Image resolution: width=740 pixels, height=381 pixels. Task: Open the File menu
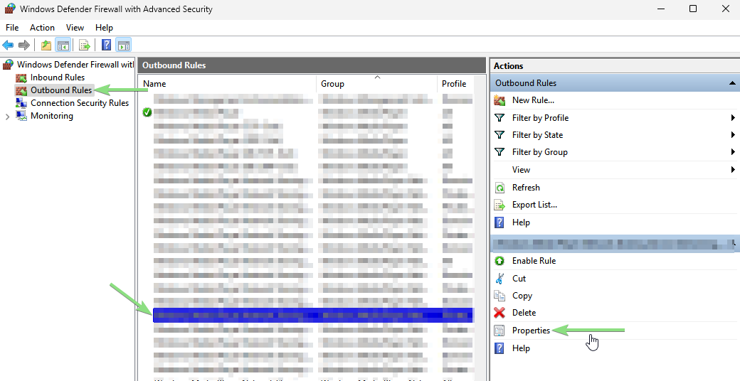click(12, 27)
